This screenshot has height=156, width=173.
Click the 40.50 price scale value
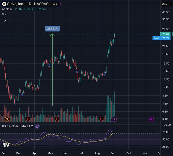pyautogui.click(x=166, y=12)
